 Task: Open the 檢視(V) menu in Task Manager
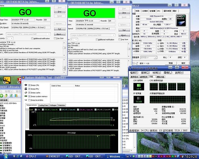(x=157, y=73)
